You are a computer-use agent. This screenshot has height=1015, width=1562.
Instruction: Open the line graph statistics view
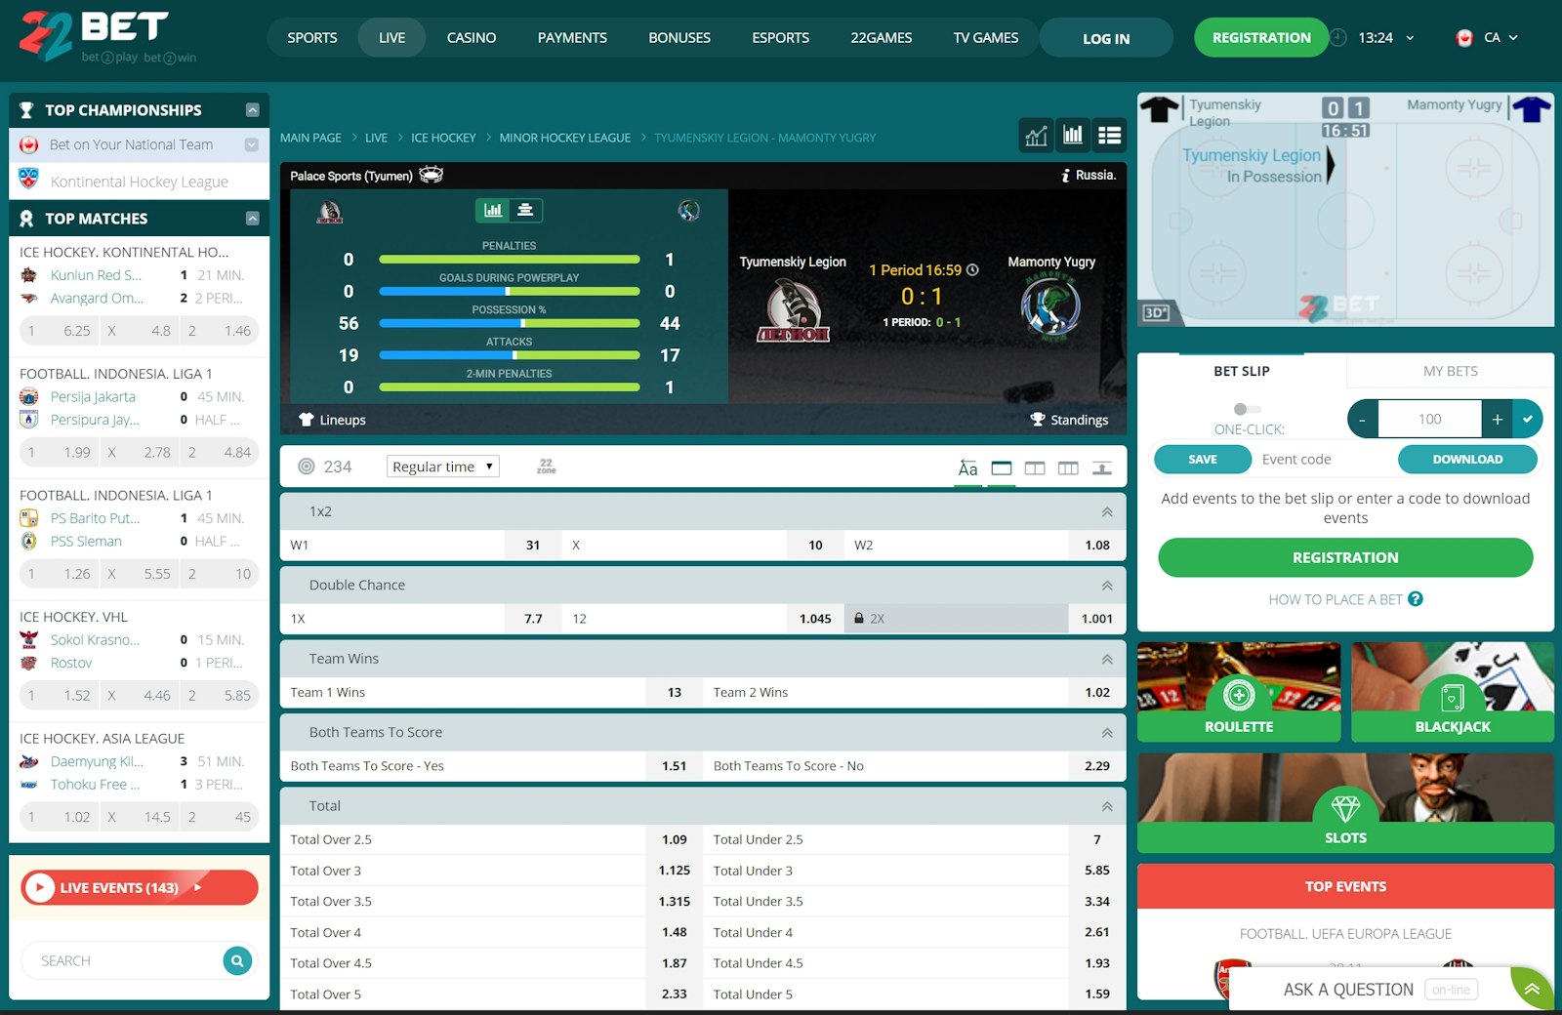coord(1036,136)
